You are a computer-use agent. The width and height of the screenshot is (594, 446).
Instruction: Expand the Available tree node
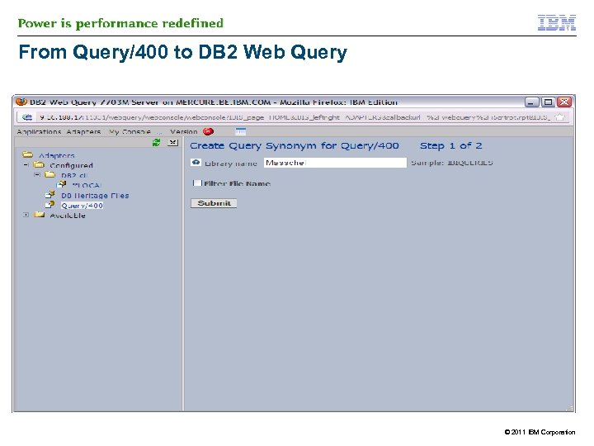point(26,215)
